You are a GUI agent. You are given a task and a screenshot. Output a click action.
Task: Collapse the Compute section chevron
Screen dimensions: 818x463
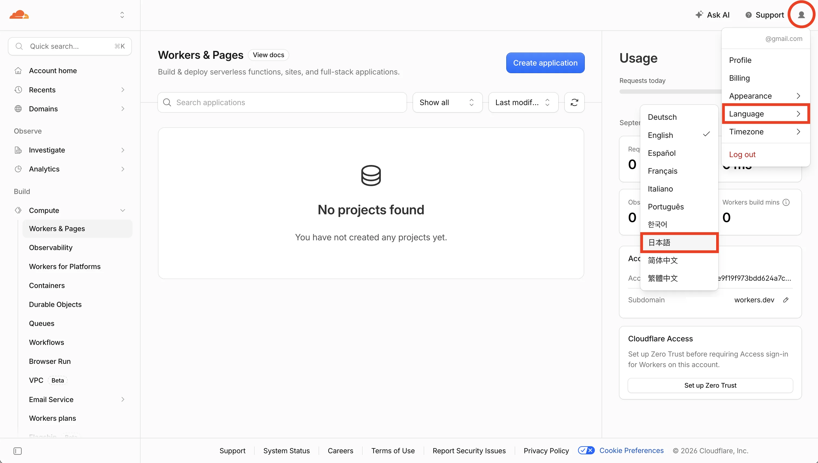pos(123,210)
